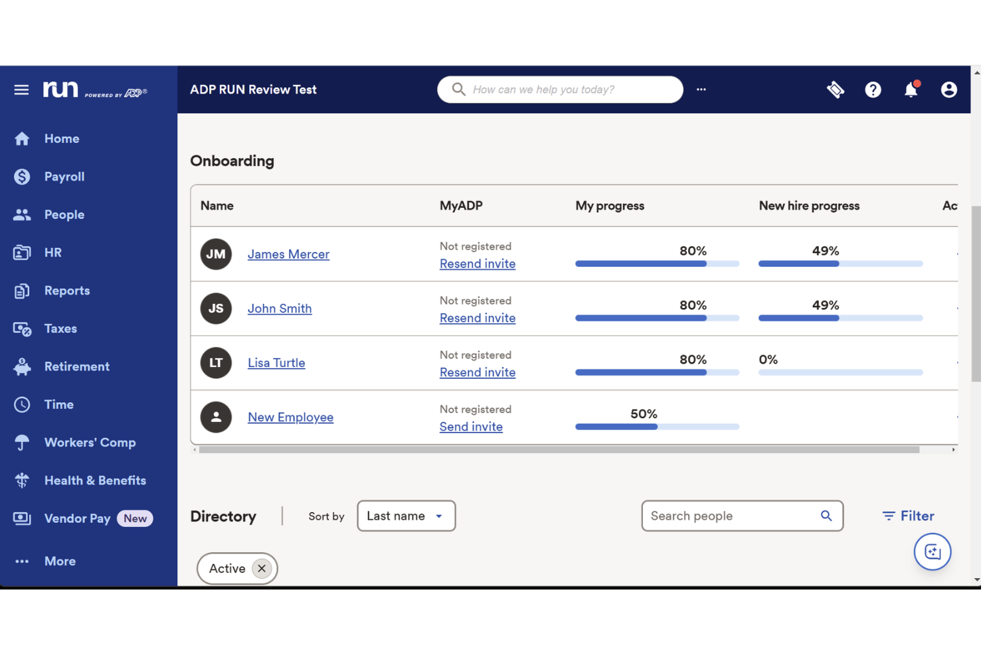Click the LT avatar for Lisa Turtle
The width and height of the screenshot is (983, 655).
click(x=216, y=363)
